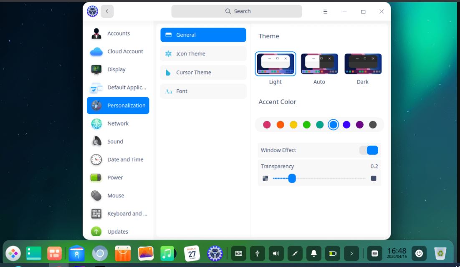Open Cursor Theme settings
460x267 pixels.
[x=203, y=73]
